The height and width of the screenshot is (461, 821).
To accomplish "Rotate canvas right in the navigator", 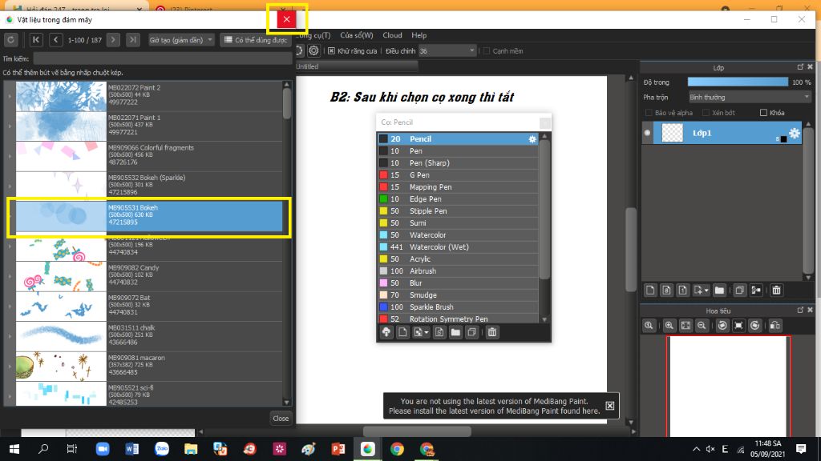I will pyautogui.click(x=755, y=325).
